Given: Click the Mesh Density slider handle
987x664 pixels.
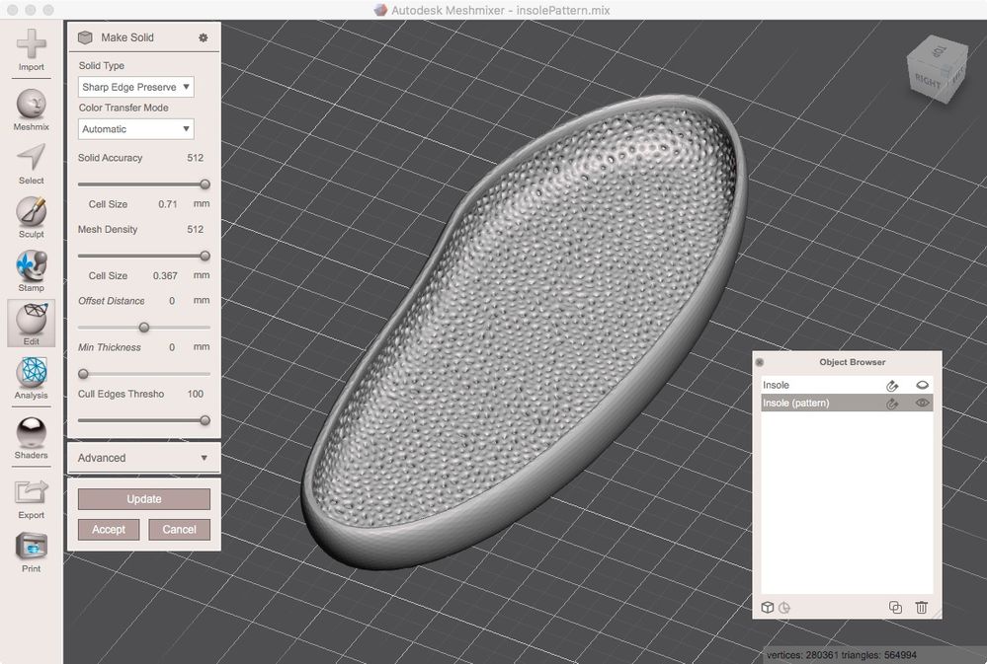Looking at the screenshot, I should [x=205, y=256].
